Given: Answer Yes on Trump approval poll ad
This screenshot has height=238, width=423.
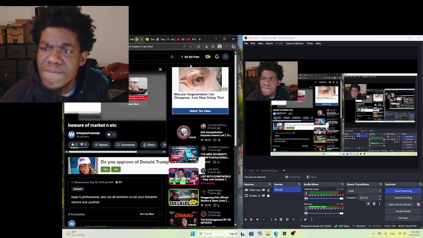Looking at the screenshot, I should [x=105, y=169].
